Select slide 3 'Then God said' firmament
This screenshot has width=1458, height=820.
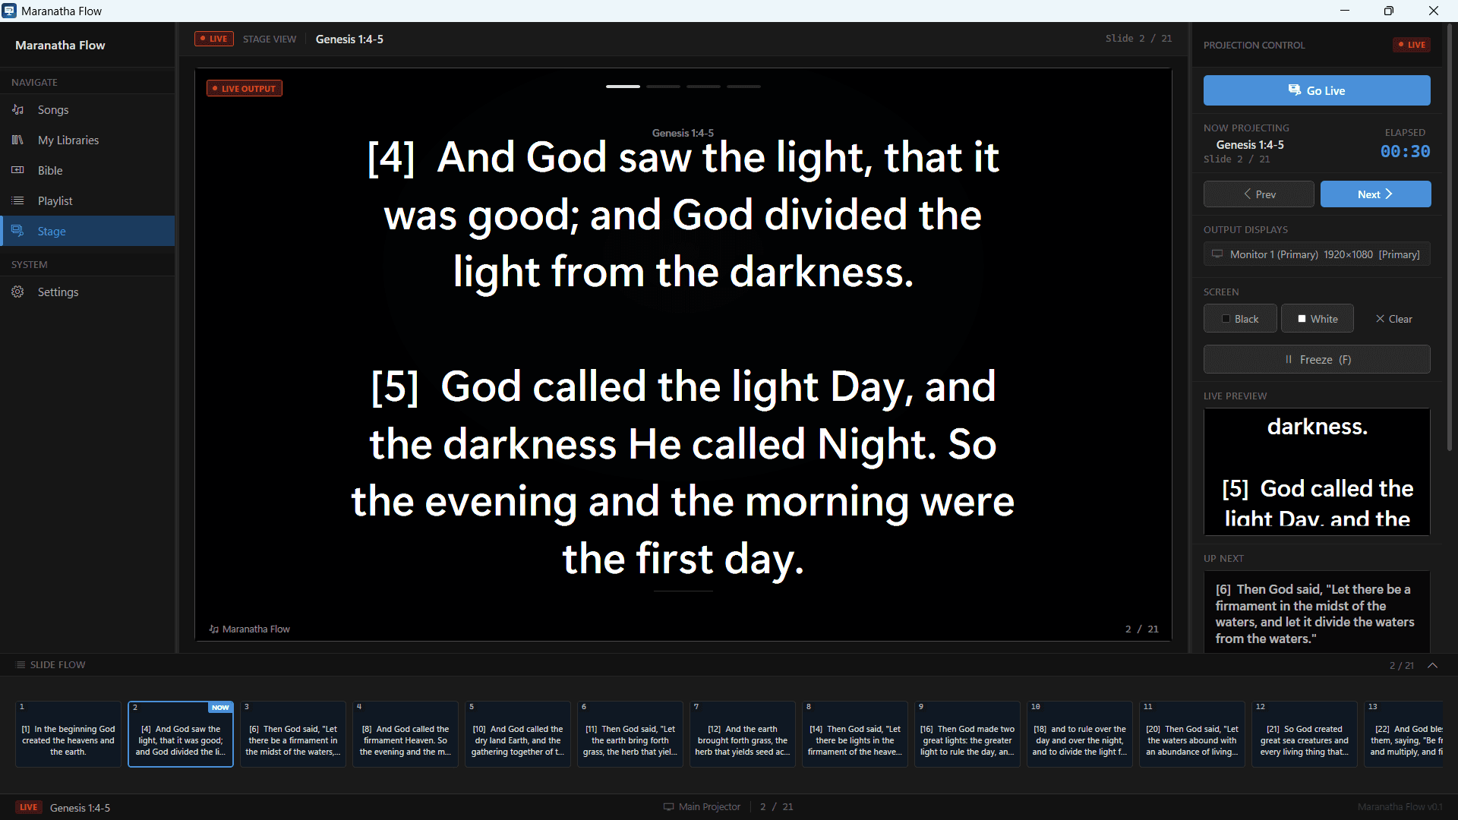(293, 733)
